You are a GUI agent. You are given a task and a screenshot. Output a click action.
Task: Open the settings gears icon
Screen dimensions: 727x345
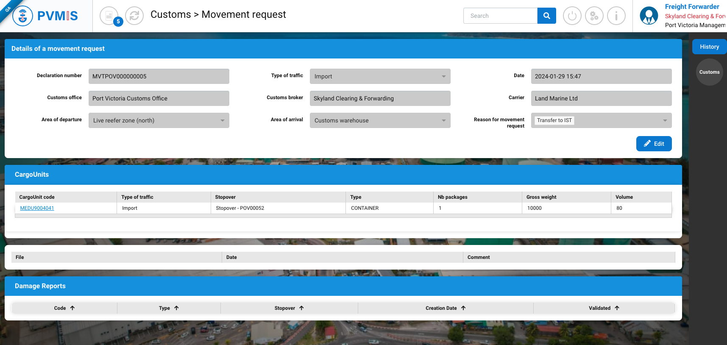pos(594,16)
